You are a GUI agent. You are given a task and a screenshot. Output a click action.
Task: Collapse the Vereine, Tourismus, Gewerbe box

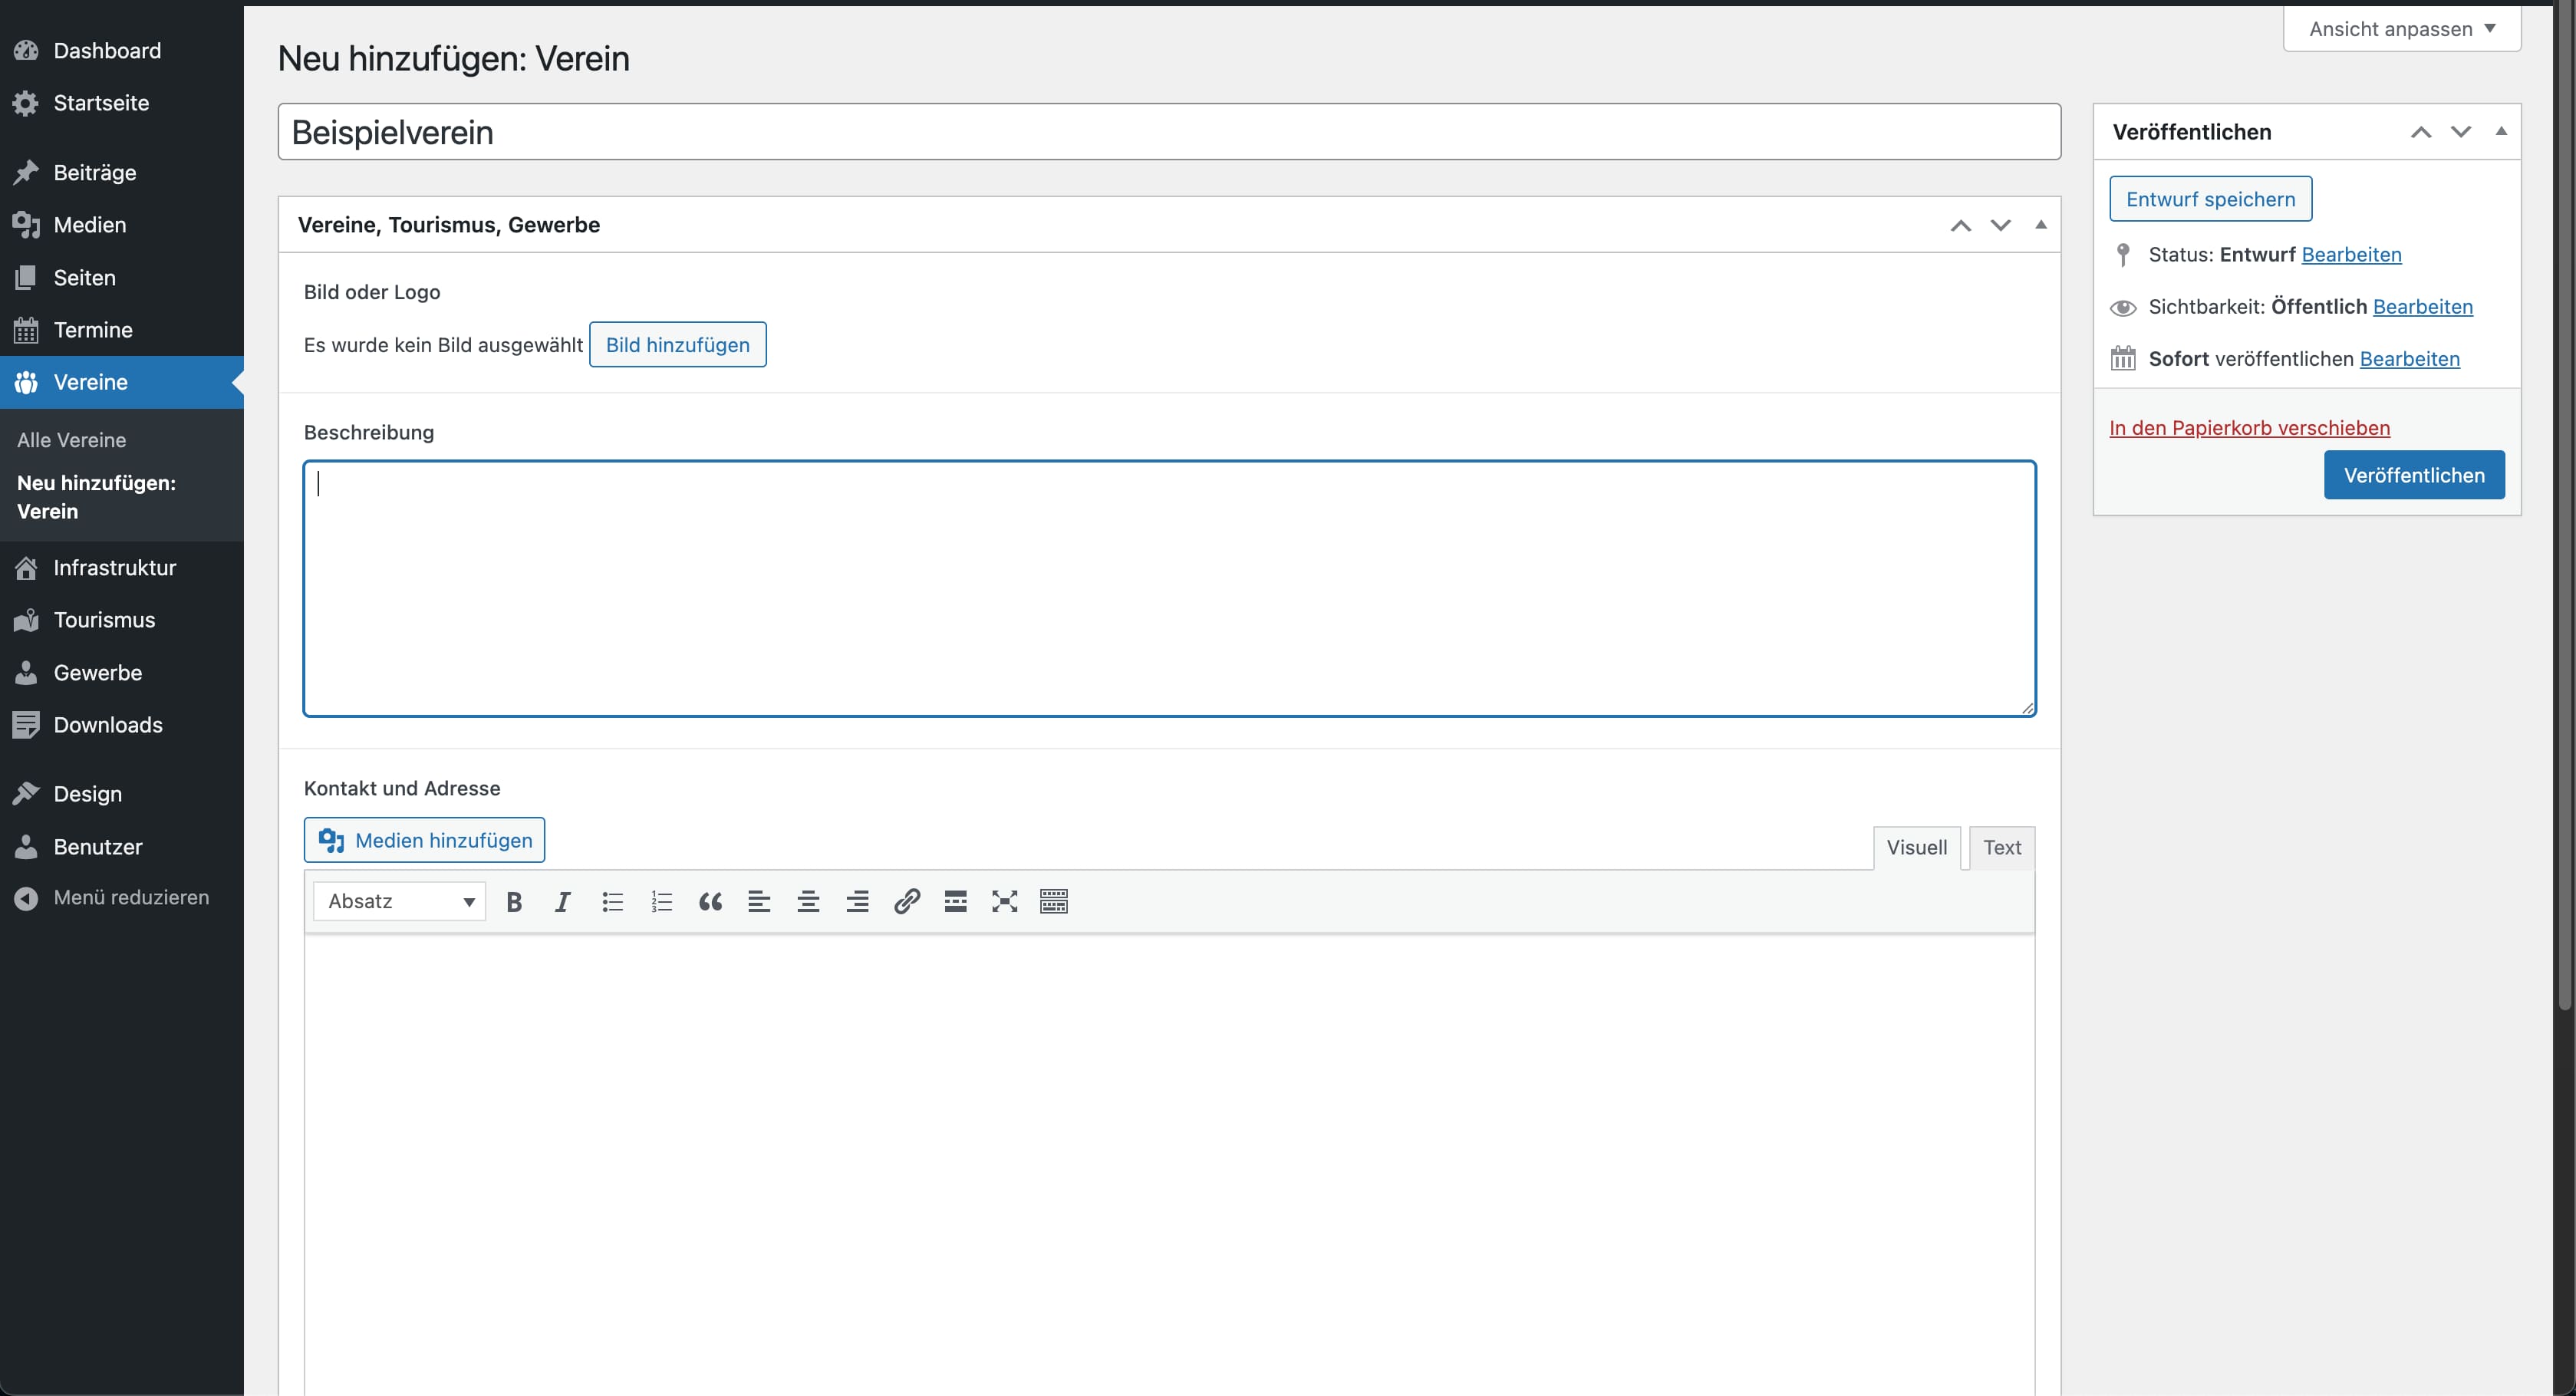[2041, 225]
